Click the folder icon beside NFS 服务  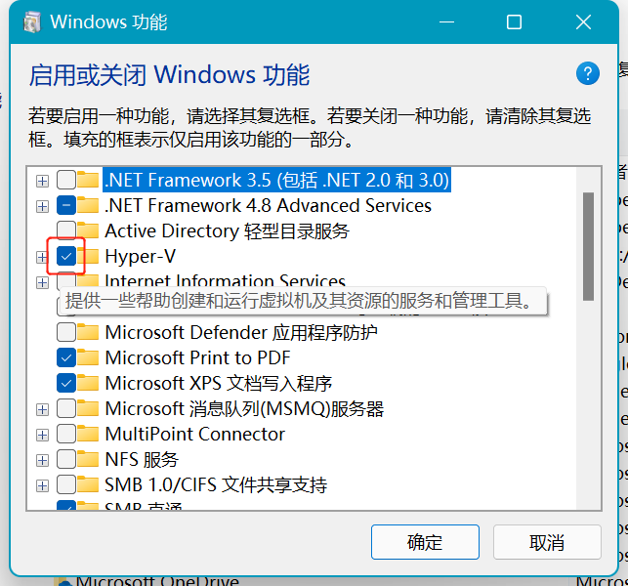(89, 459)
